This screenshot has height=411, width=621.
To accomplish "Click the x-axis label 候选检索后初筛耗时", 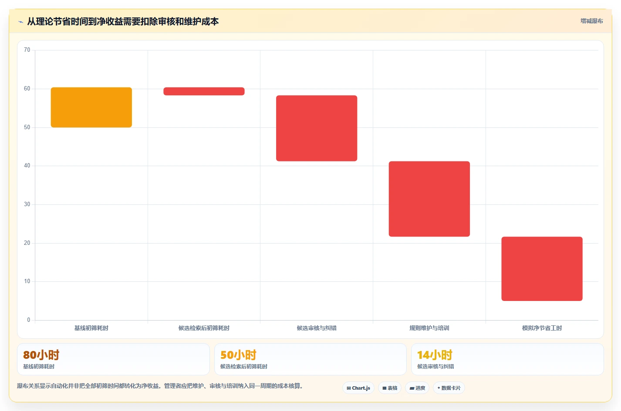I will pyautogui.click(x=204, y=328).
